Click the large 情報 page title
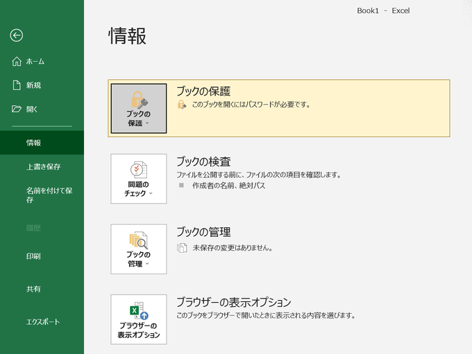Image resolution: width=472 pixels, height=354 pixels. (x=127, y=36)
